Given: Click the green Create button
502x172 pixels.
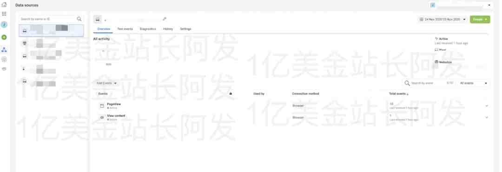Looking at the screenshot, I should 480,20.
